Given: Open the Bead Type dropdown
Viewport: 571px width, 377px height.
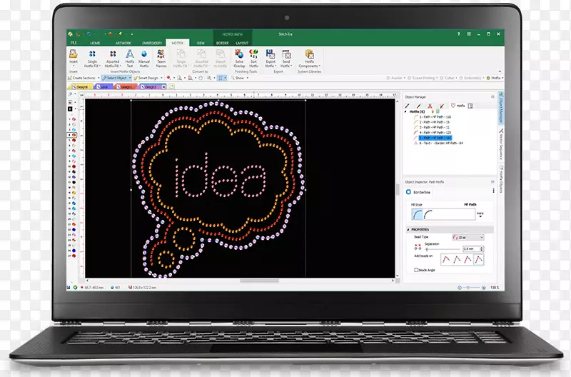Looking at the screenshot, I should click(468, 237).
